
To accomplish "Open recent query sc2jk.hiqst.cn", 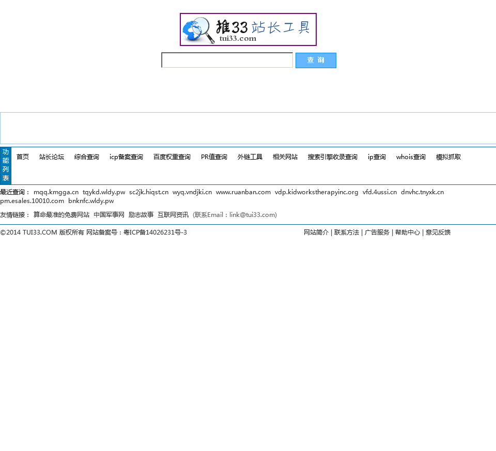I will (149, 192).
